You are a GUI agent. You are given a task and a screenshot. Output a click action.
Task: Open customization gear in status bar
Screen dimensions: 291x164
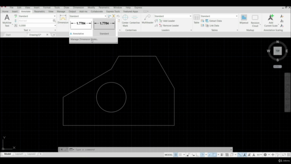265,155
